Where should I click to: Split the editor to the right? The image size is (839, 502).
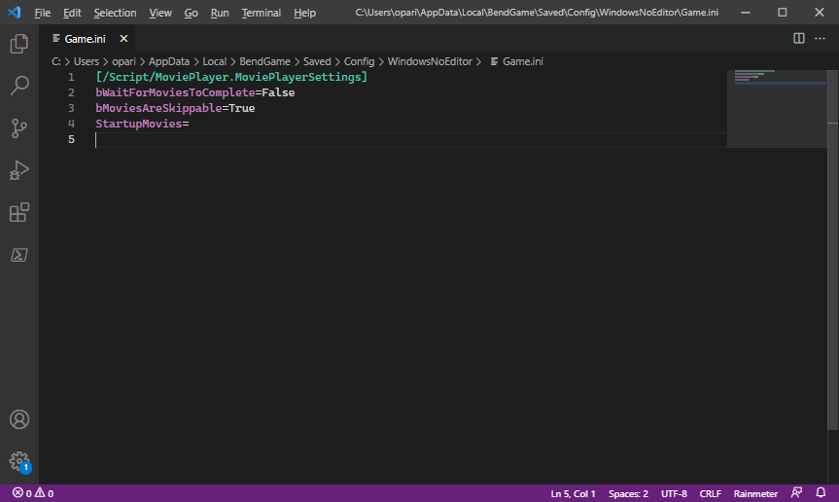[799, 39]
